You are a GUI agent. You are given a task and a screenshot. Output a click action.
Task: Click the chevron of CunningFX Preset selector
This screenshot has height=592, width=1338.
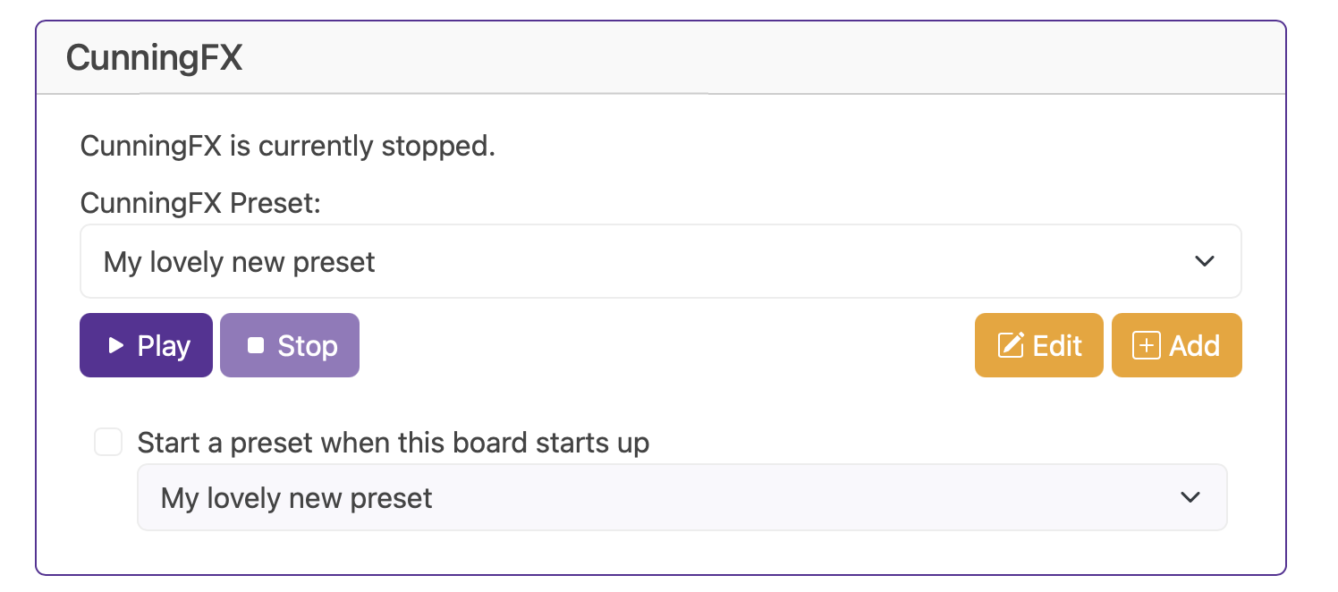tap(1205, 261)
